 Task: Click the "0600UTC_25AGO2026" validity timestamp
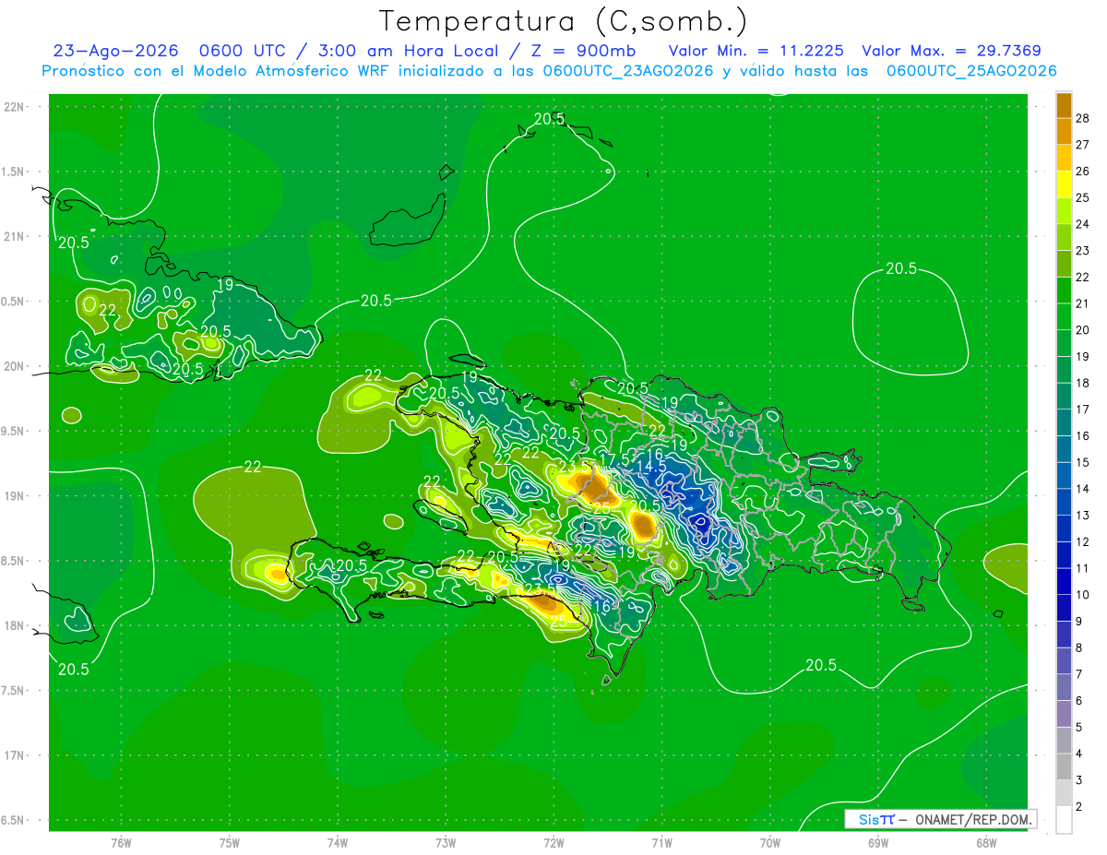point(971,71)
